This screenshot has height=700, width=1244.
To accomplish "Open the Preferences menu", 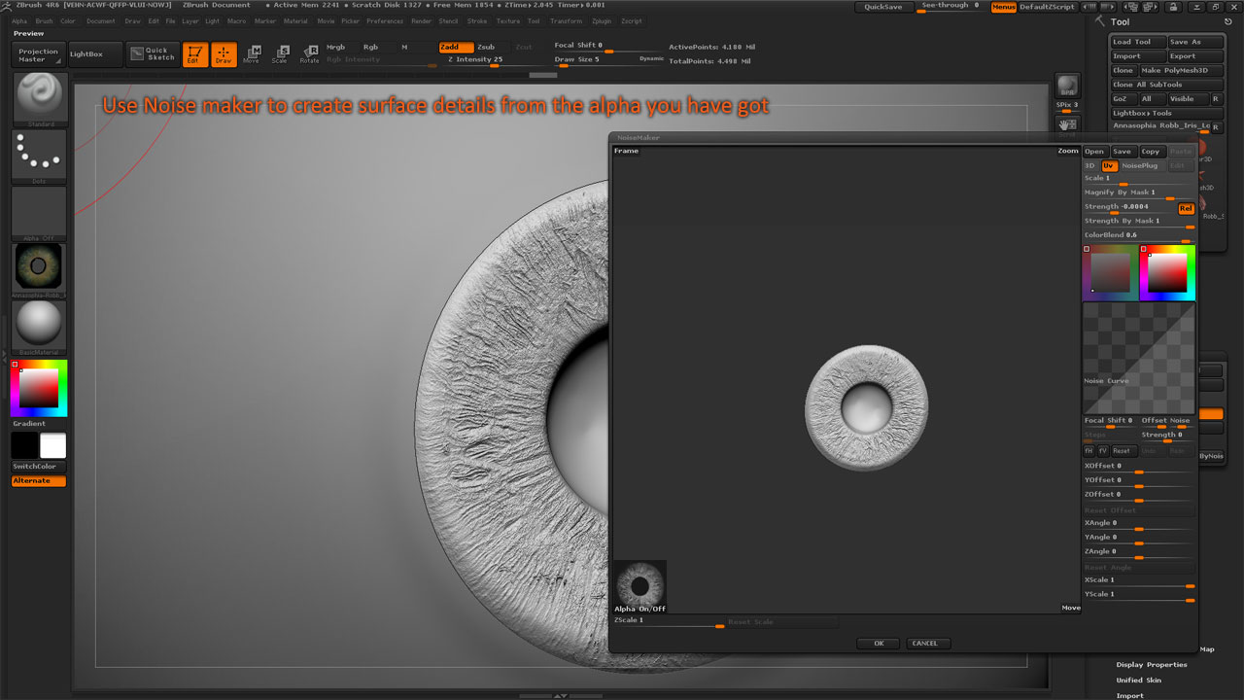I will pyautogui.click(x=385, y=20).
